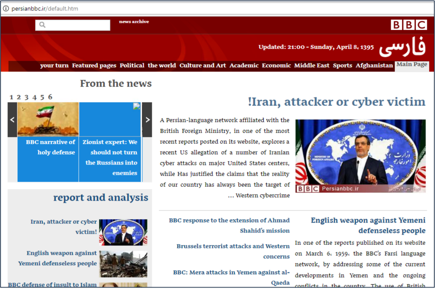
Task: Open 'Mera attacks in Yemen against al-Qaeda'
Action: click(x=232, y=277)
